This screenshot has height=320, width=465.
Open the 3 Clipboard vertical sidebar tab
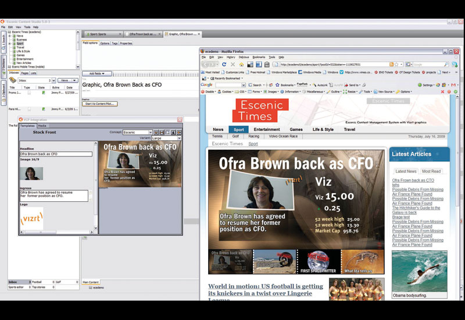tap(3, 94)
